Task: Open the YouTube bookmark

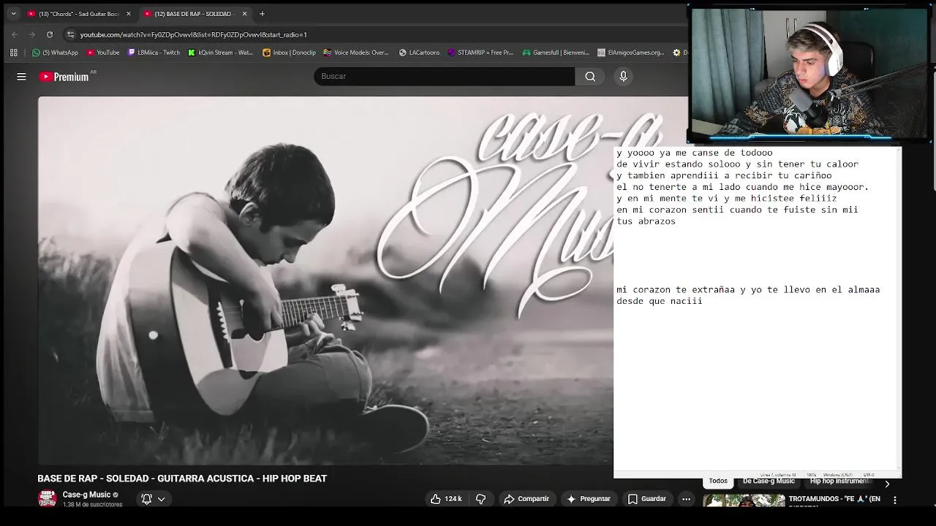Action: [x=103, y=53]
